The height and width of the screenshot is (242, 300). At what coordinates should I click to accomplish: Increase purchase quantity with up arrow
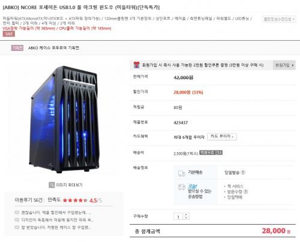click(x=186, y=214)
